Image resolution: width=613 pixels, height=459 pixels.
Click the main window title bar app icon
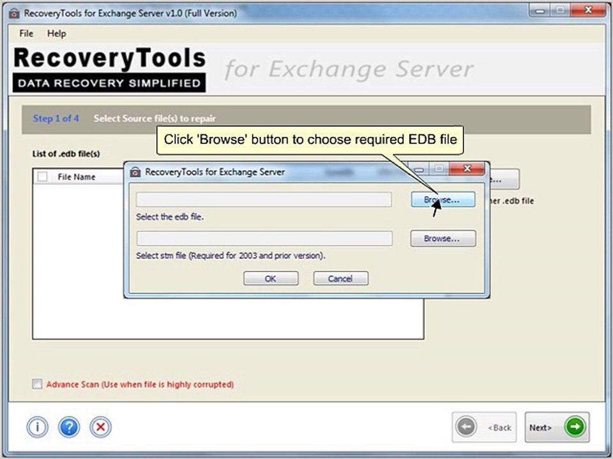15,13
